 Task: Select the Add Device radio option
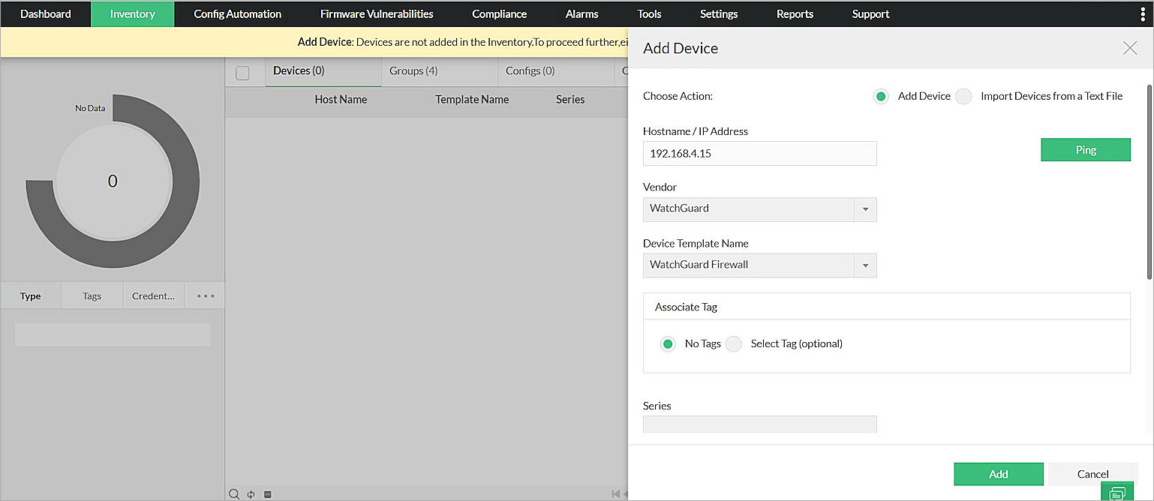tap(880, 96)
